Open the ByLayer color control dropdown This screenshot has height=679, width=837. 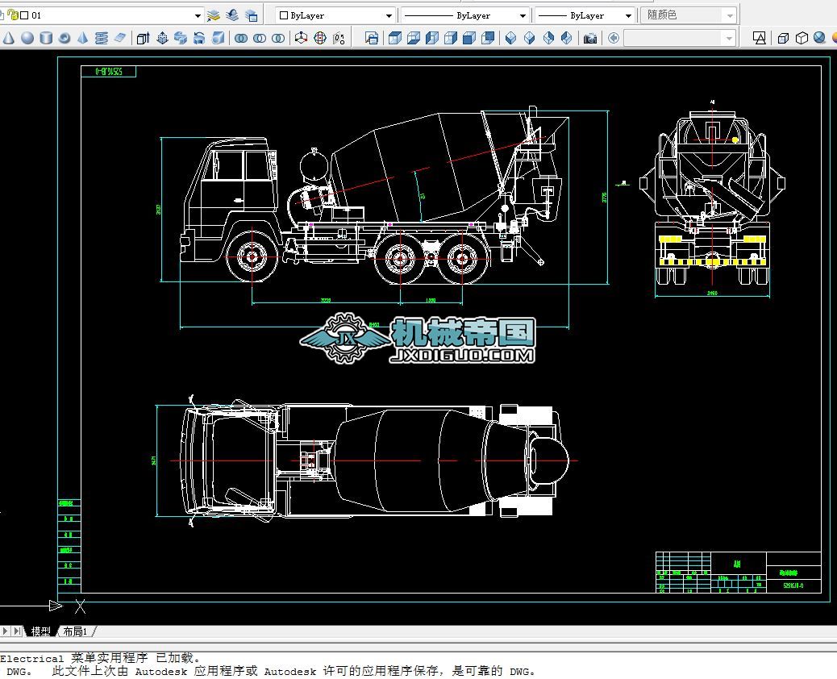pos(389,15)
